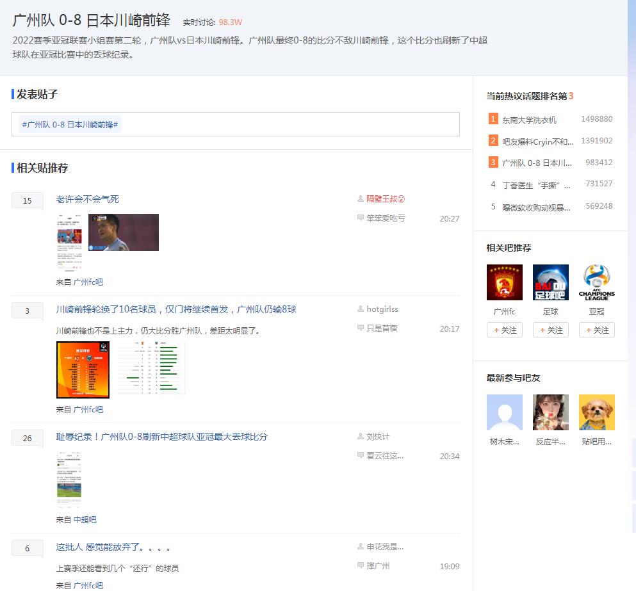Open author profile hotgirlss
636x591 pixels.
(x=382, y=309)
